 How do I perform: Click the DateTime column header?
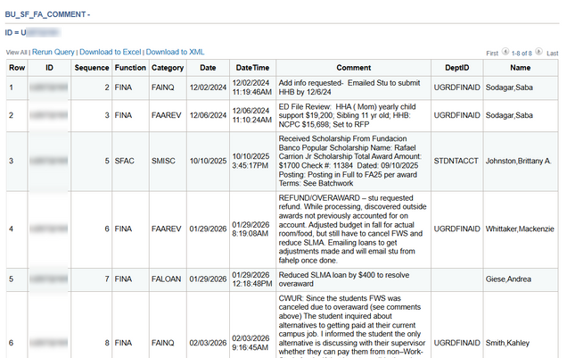[x=252, y=68]
